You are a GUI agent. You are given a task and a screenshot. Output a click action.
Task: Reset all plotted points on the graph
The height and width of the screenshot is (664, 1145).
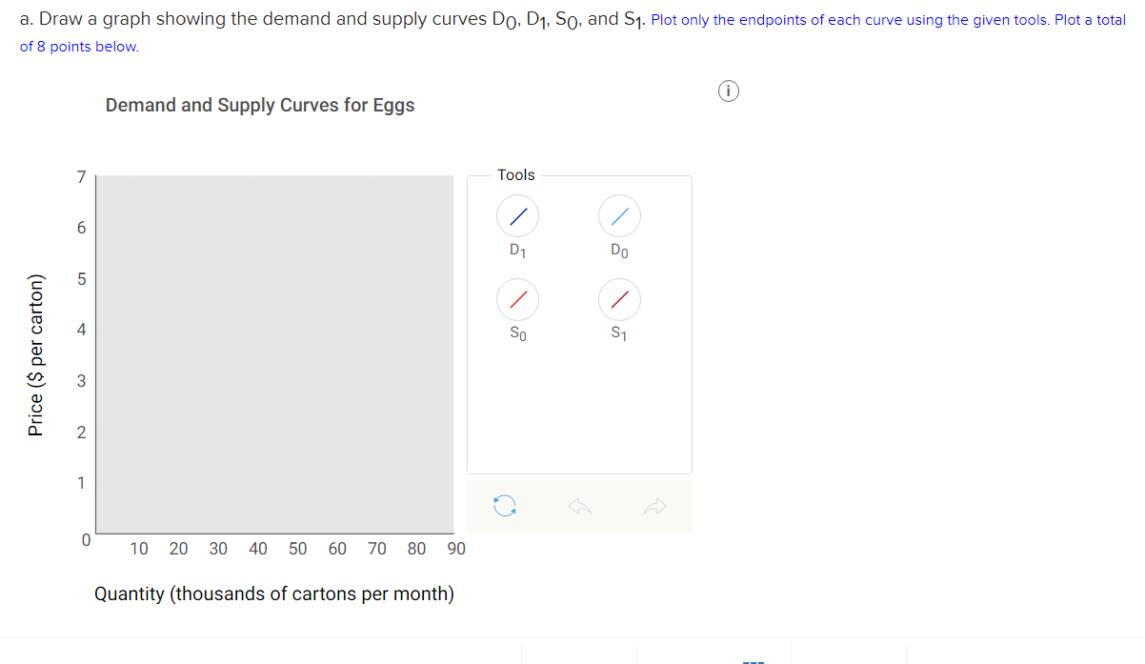click(x=506, y=505)
